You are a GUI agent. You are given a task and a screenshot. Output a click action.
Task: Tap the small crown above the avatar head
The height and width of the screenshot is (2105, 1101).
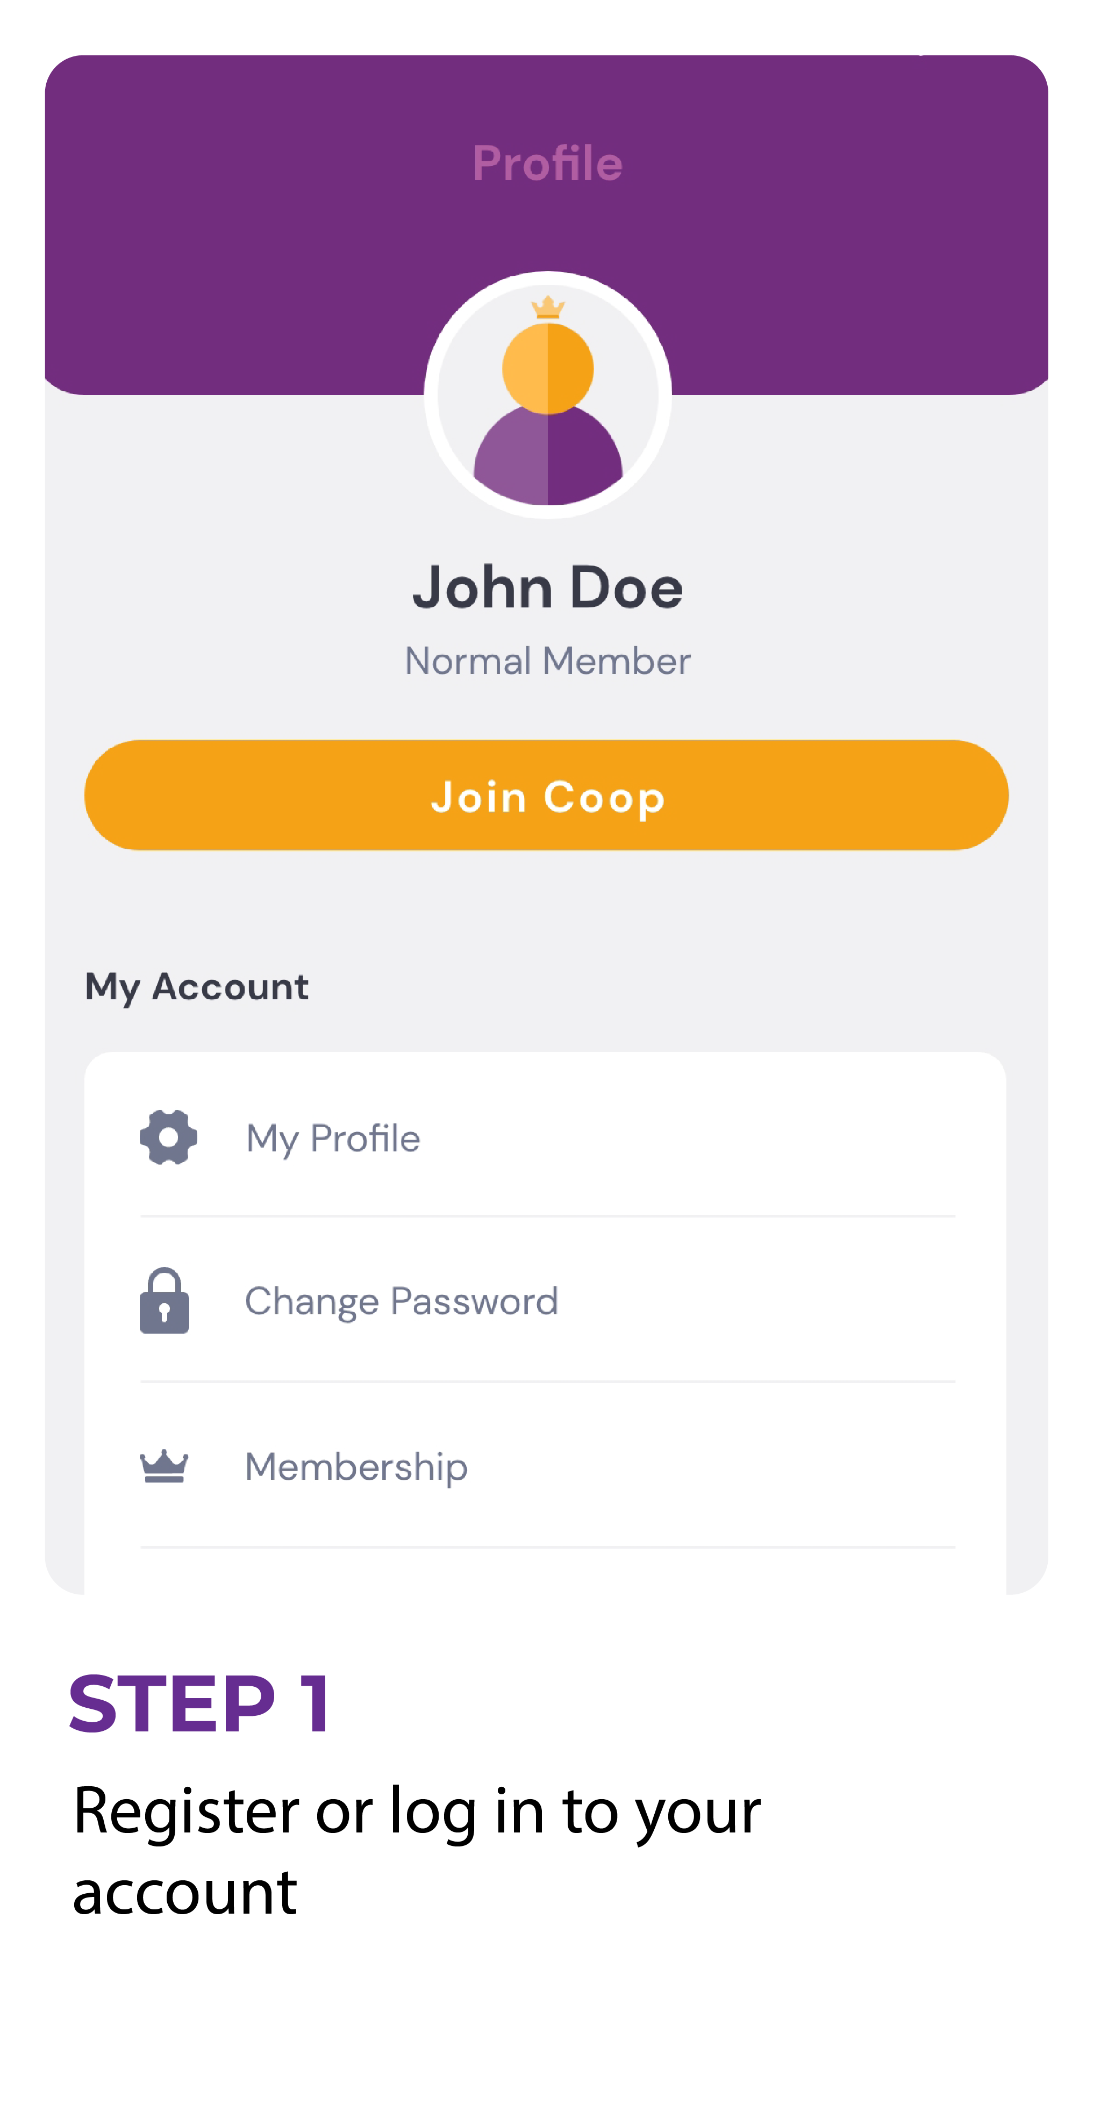pyautogui.click(x=548, y=307)
